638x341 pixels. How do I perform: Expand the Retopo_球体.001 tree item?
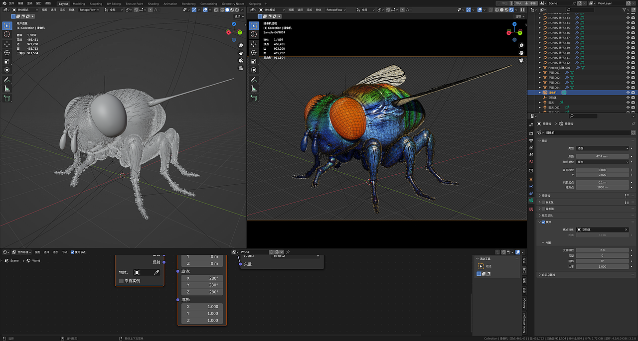[x=540, y=68]
